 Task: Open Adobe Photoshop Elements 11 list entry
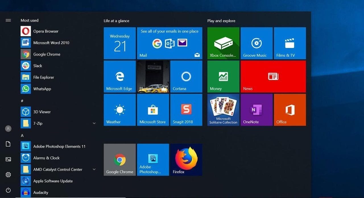pyautogui.click(x=59, y=146)
